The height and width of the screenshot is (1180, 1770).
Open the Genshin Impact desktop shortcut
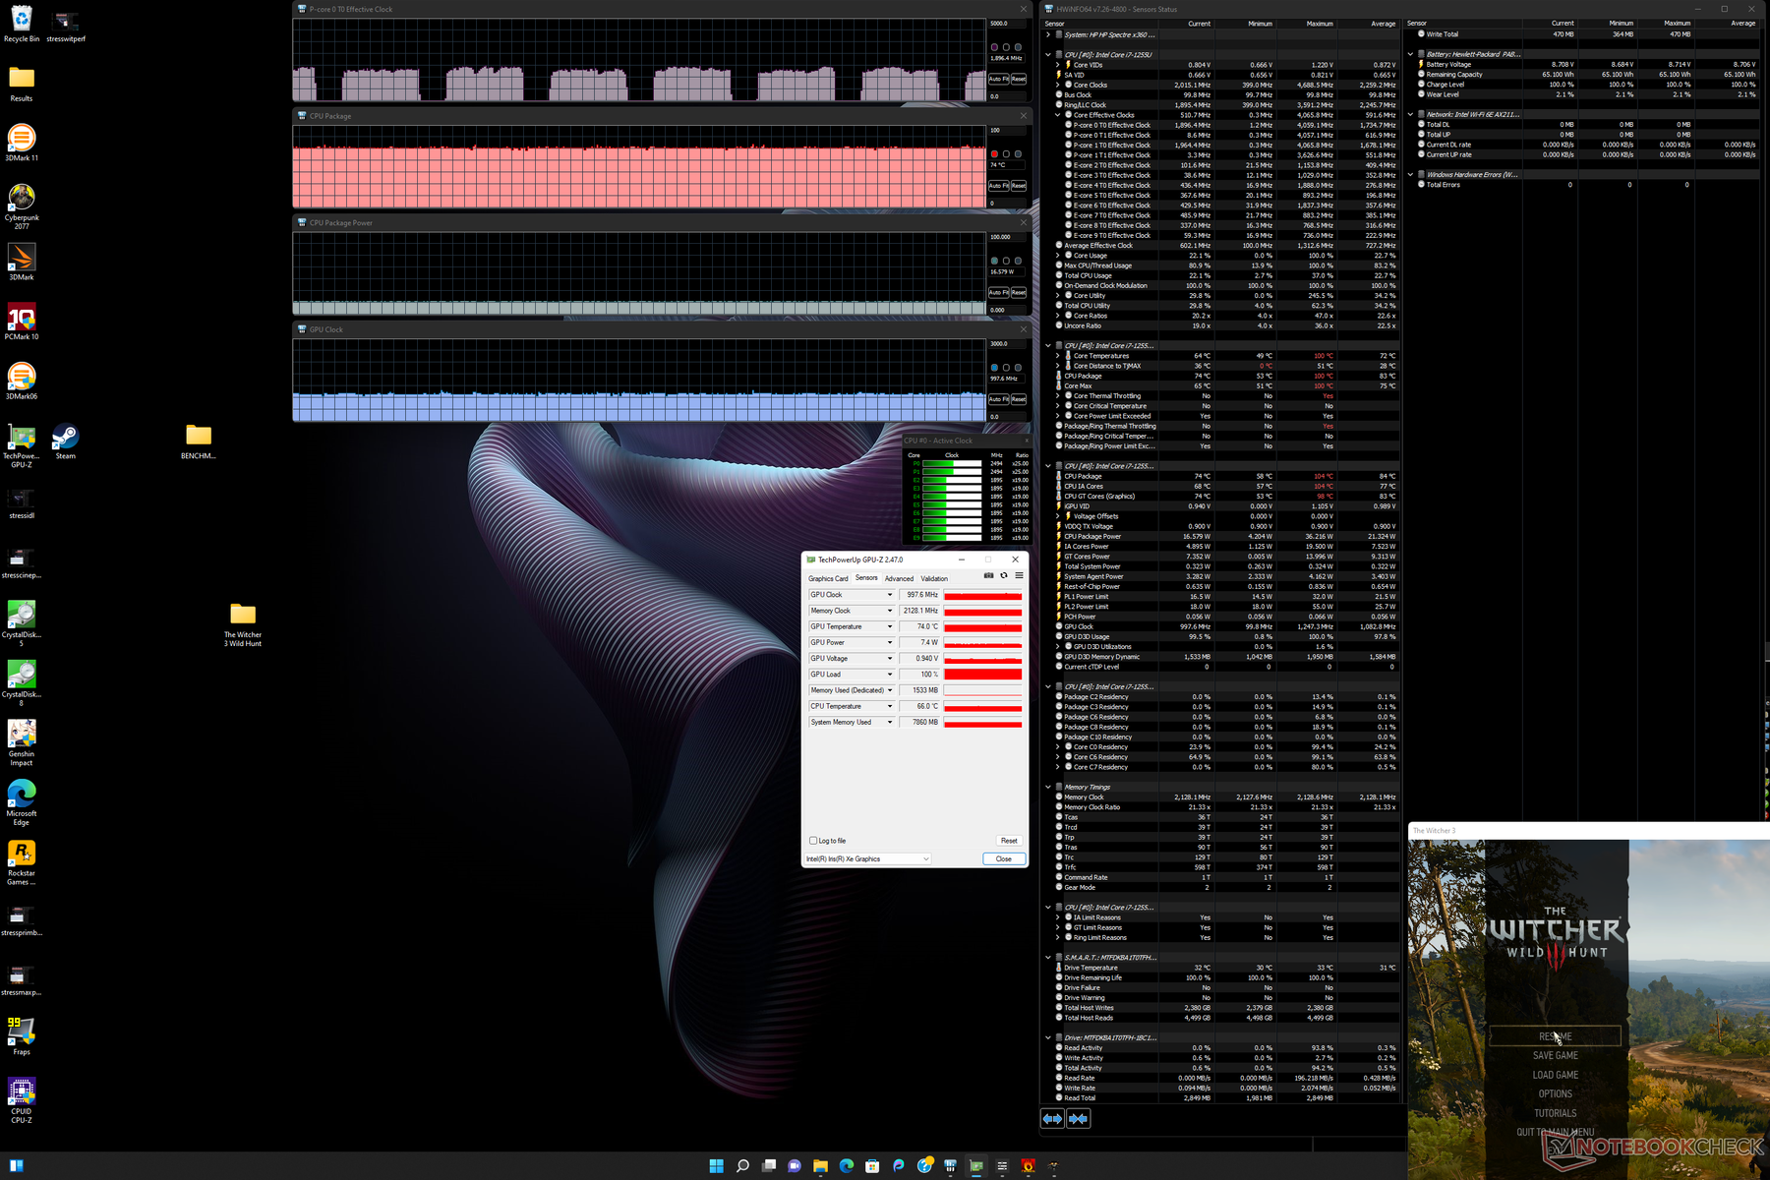pyautogui.click(x=22, y=742)
